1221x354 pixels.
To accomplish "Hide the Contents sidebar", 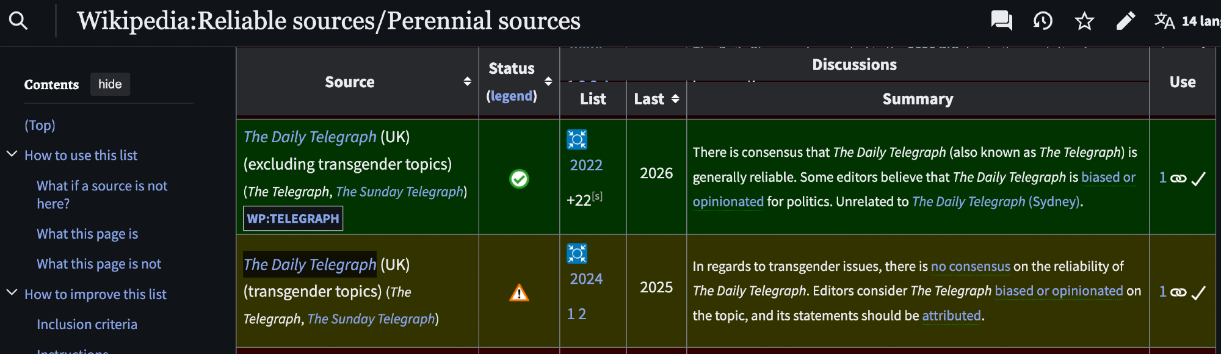I will click(x=110, y=84).
